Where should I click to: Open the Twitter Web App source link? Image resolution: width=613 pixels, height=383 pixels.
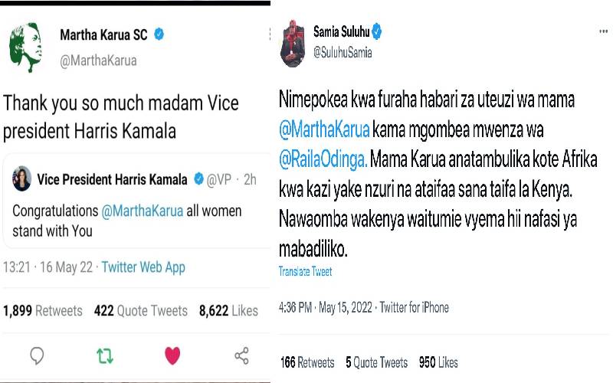coord(143,267)
